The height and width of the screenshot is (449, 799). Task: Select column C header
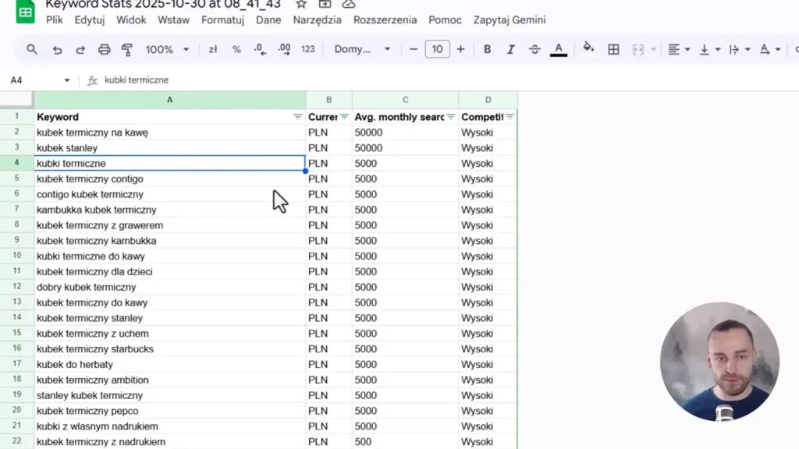[x=405, y=100]
